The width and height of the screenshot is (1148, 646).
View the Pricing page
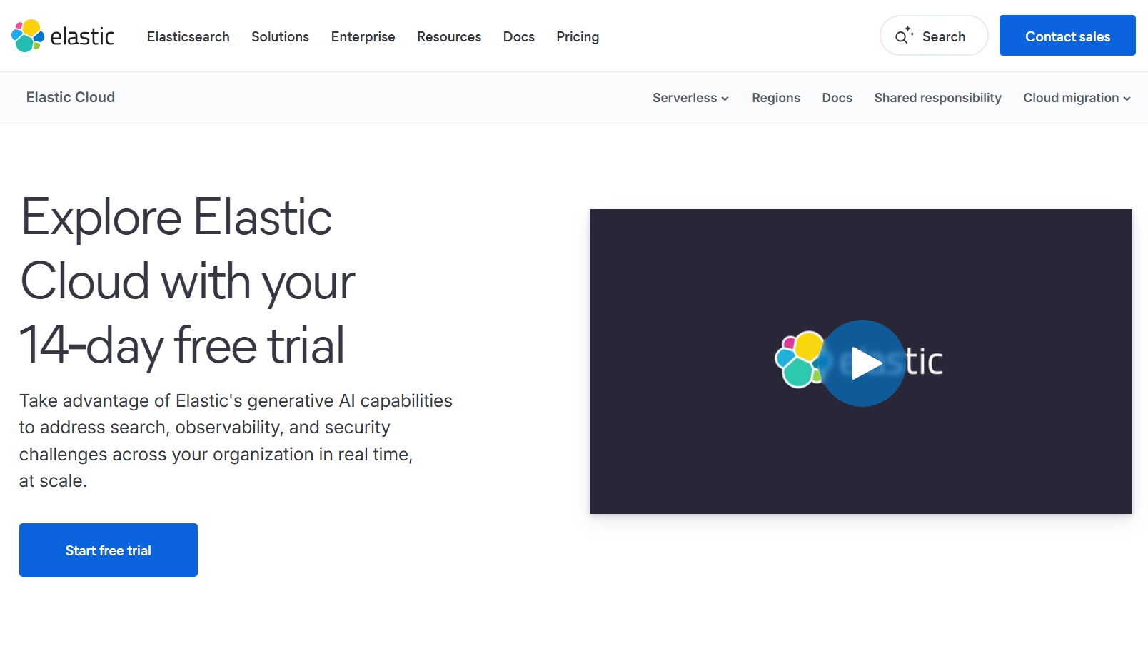tap(578, 36)
